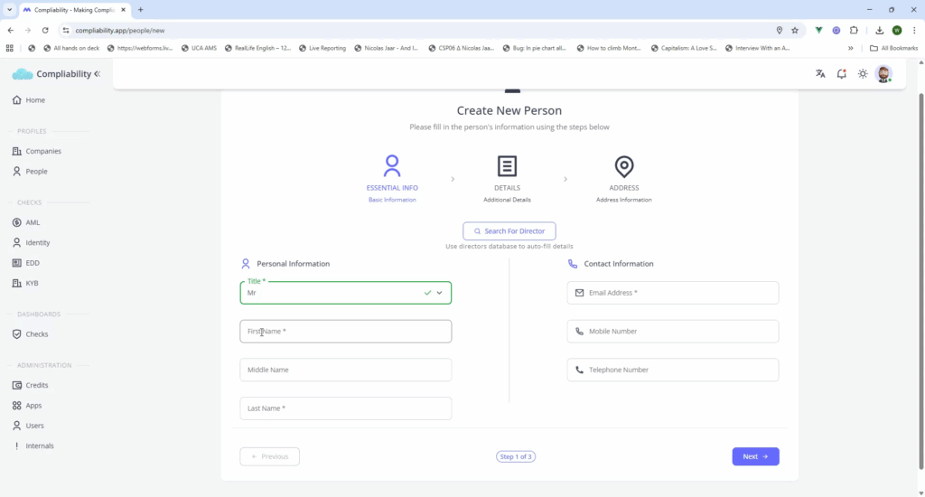Open the Title dropdown showing Mr
Screen dimensions: 925x497
click(x=345, y=293)
